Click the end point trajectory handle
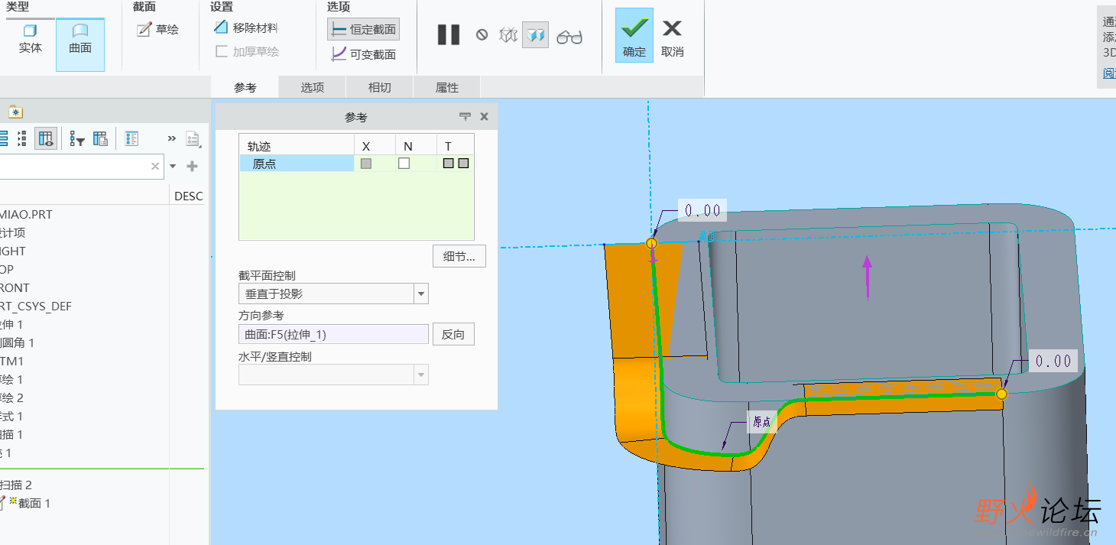Image resolution: width=1116 pixels, height=545 pixels. click(1002, 394)
